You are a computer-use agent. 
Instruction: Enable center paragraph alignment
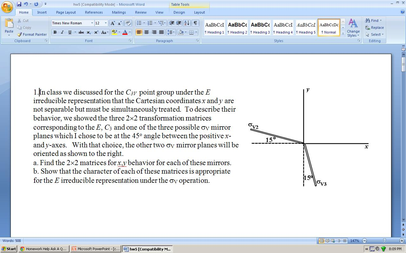(146, 32)
